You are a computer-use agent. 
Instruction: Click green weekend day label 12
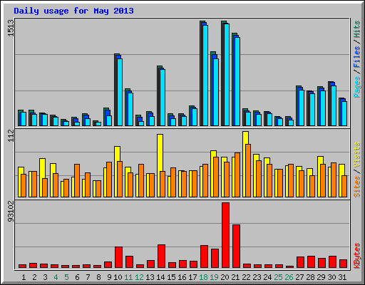tap(139, 277)
